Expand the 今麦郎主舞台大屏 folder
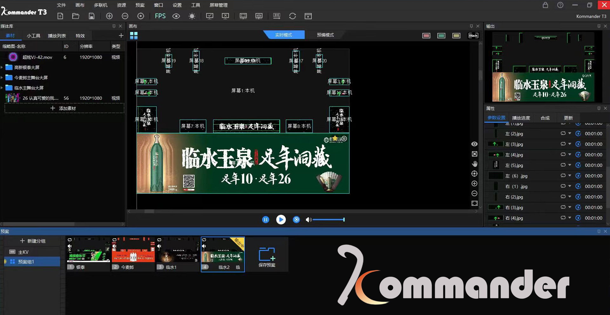610x315 pixels. 2,77
